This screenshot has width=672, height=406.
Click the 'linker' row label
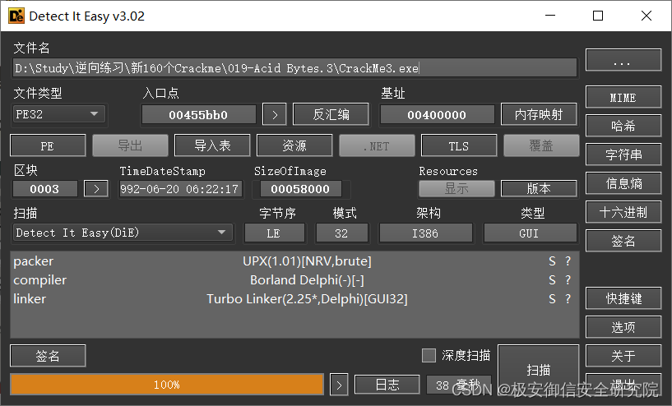click(x=30, y=299)
